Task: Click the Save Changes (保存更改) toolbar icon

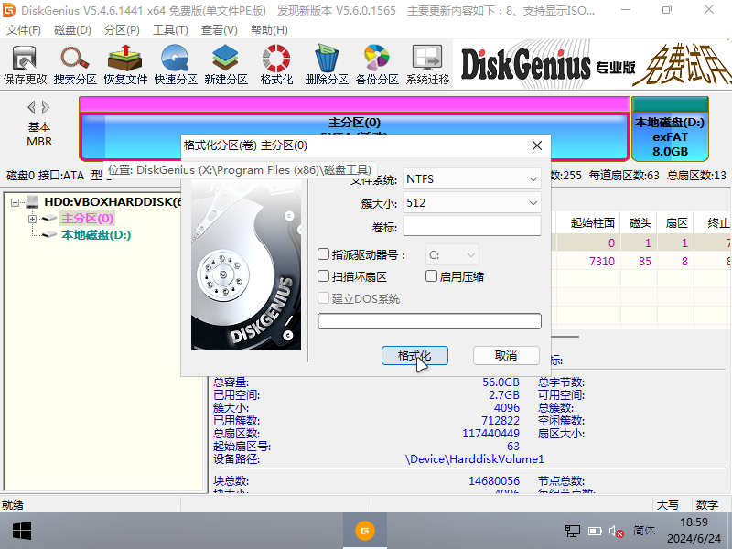Action: click(25, 65)
